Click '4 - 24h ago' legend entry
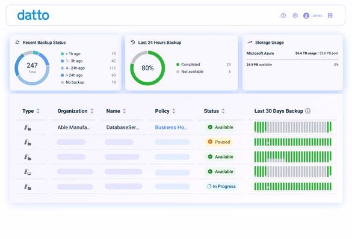This screenshot has height=239, width=352. (75, 68)
